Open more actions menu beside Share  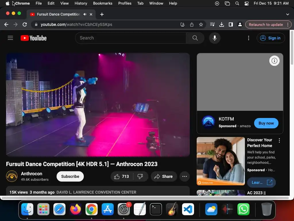click(x=185, y=176)
